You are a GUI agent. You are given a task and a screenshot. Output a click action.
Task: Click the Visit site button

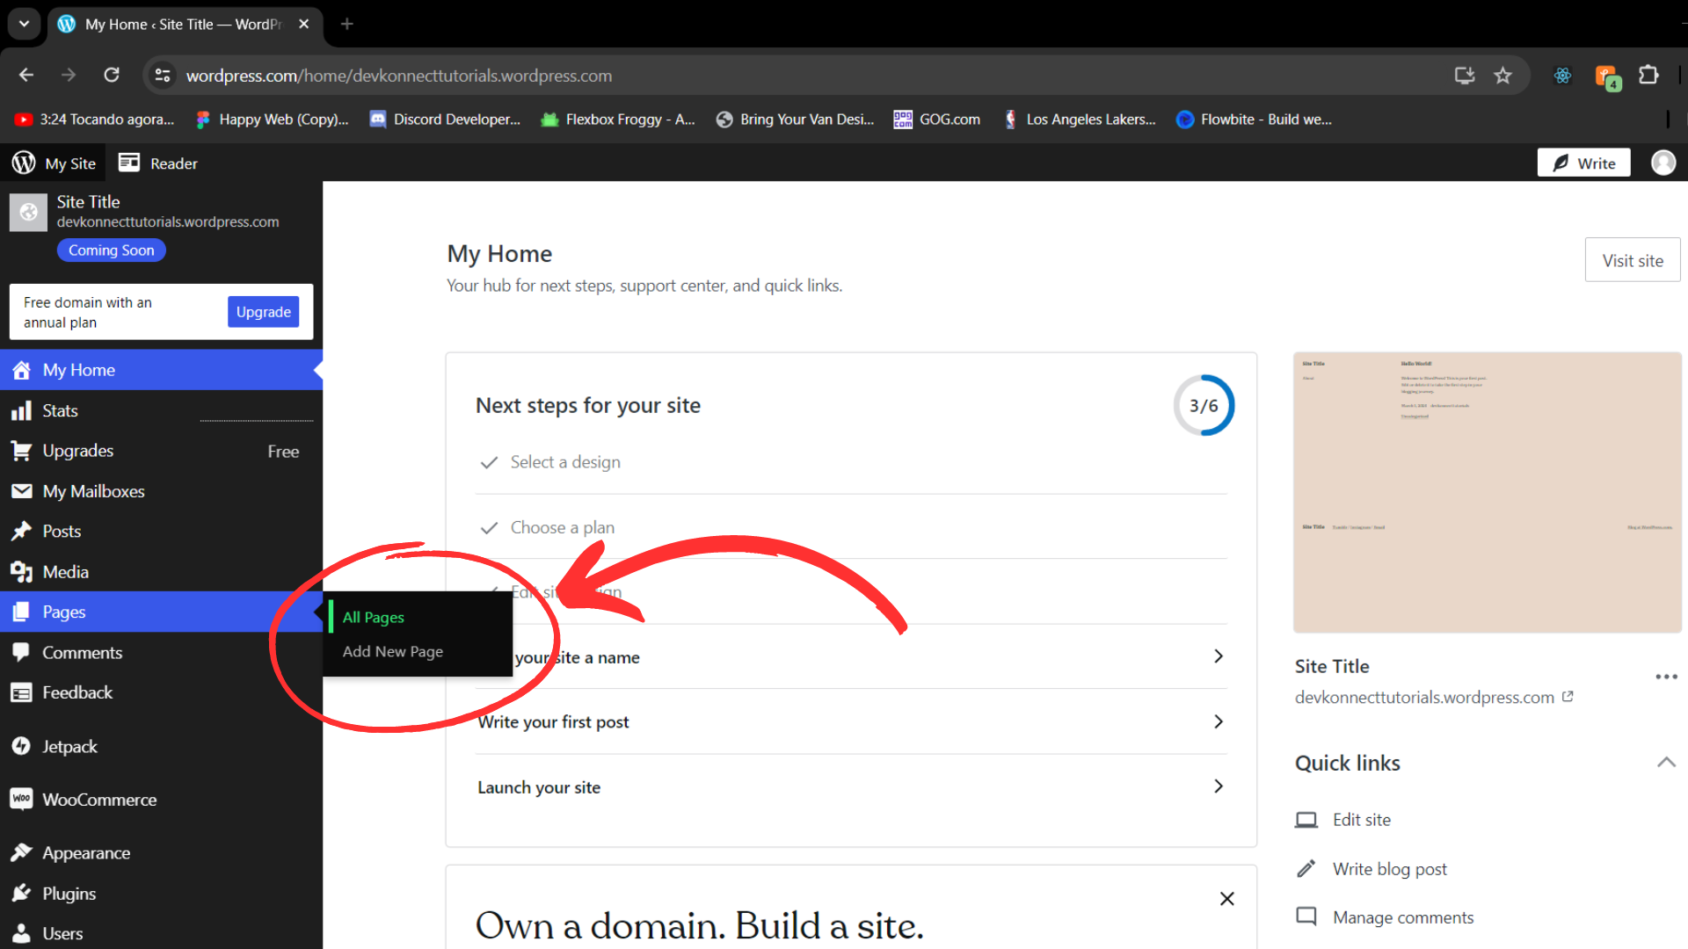coord(1633,260)
